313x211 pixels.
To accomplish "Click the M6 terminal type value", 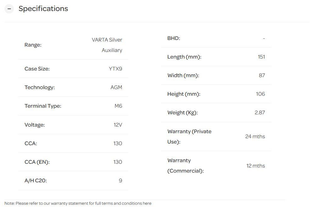I will tap(118, 106).
